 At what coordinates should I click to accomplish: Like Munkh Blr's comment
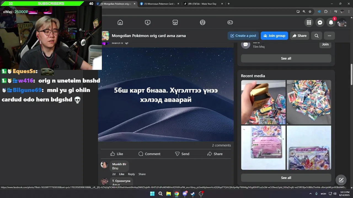click(122, 174)
